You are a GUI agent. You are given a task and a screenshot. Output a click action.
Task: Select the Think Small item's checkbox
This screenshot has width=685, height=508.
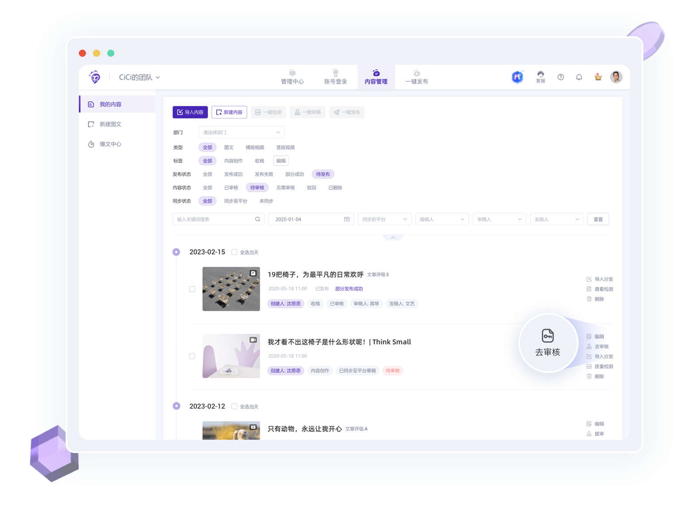pyautogui.click(x=192, y=356)
